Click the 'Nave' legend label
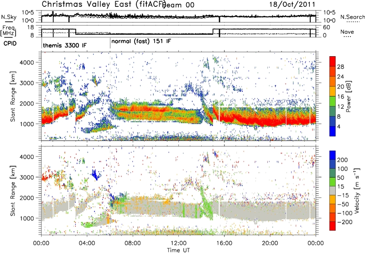365x253 pixels. [x=347, y=32]
